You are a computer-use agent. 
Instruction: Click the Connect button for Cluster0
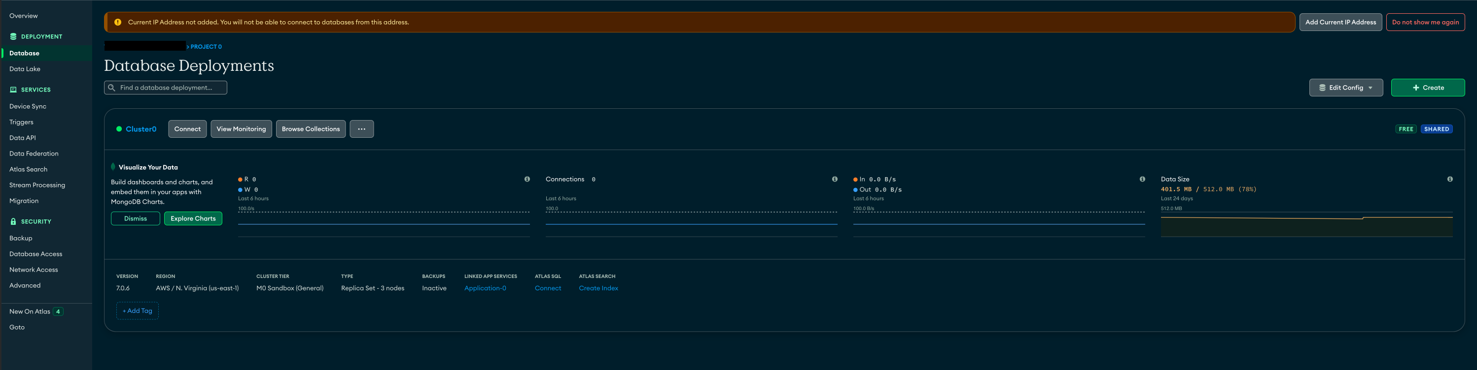pos(187,129)
